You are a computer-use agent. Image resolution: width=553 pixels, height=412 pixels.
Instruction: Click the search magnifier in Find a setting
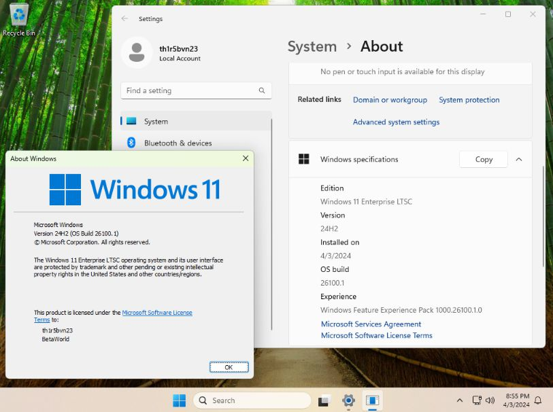click(262, 90)
